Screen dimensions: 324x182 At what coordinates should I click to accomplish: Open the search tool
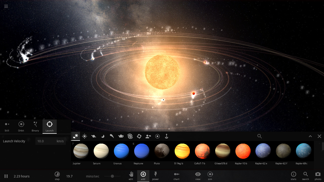tap(306, 175)
